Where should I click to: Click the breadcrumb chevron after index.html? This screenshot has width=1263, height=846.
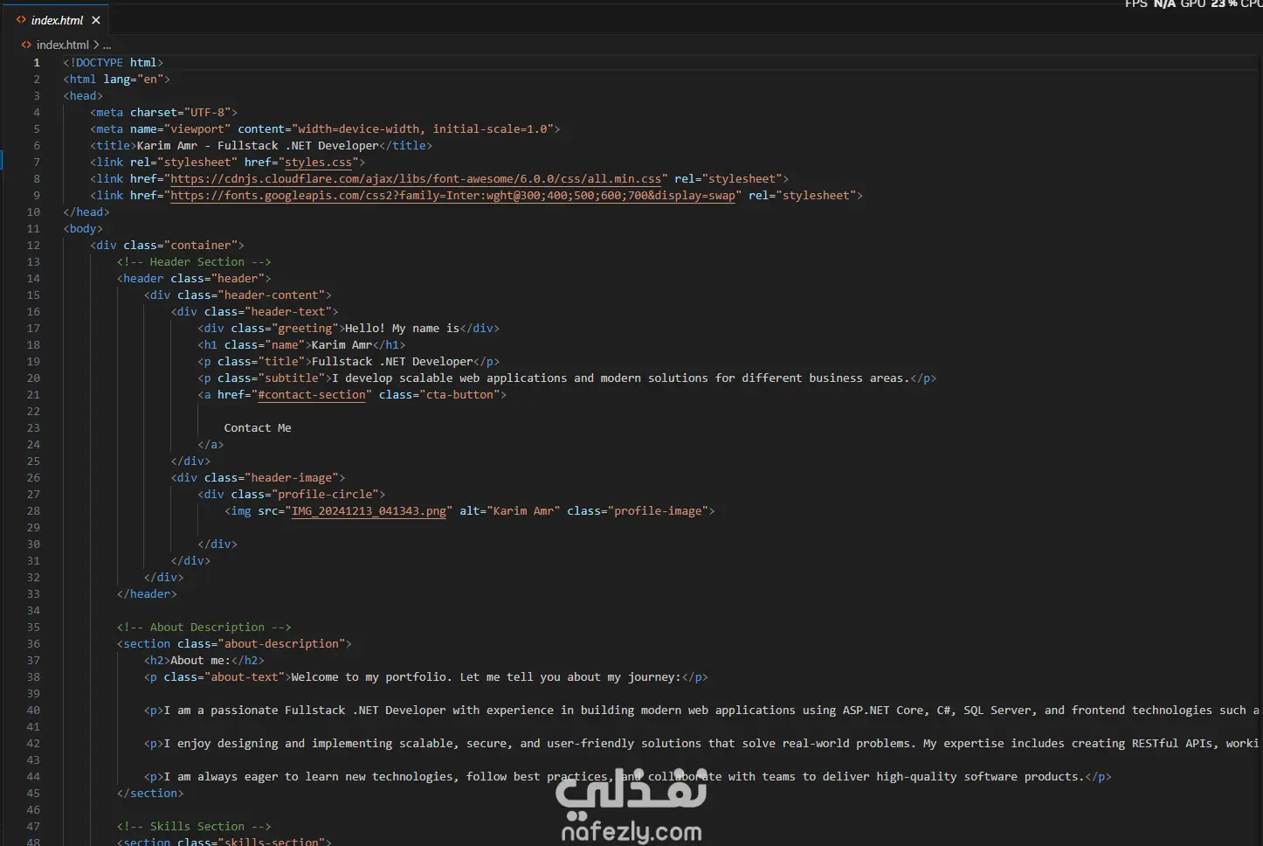96,45
